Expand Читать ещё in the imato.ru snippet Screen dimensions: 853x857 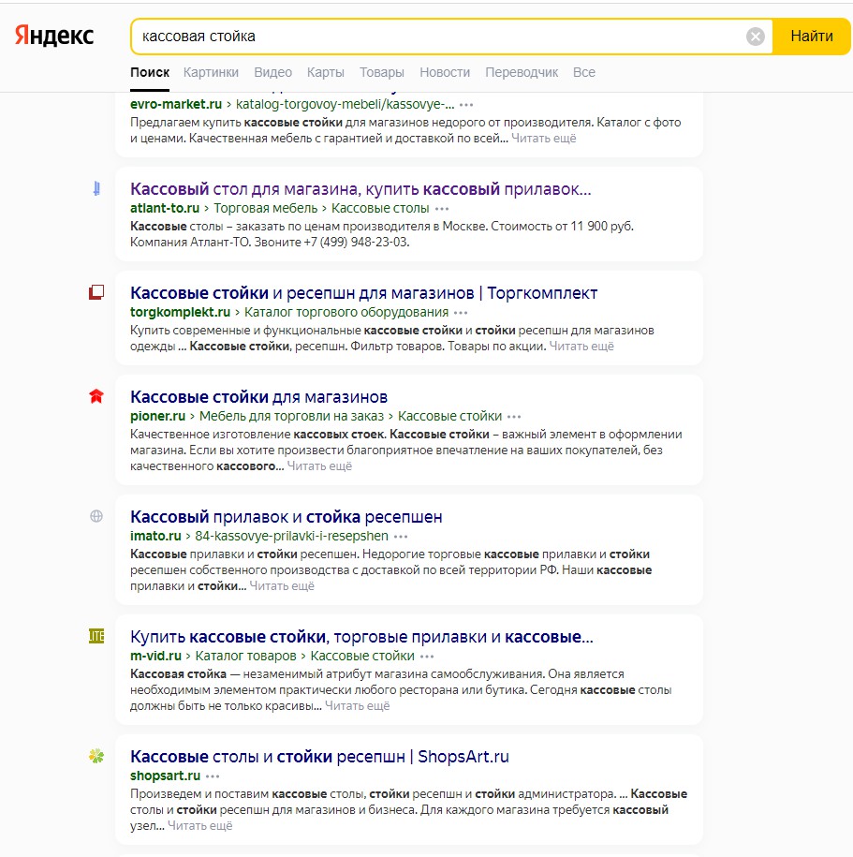282,586
